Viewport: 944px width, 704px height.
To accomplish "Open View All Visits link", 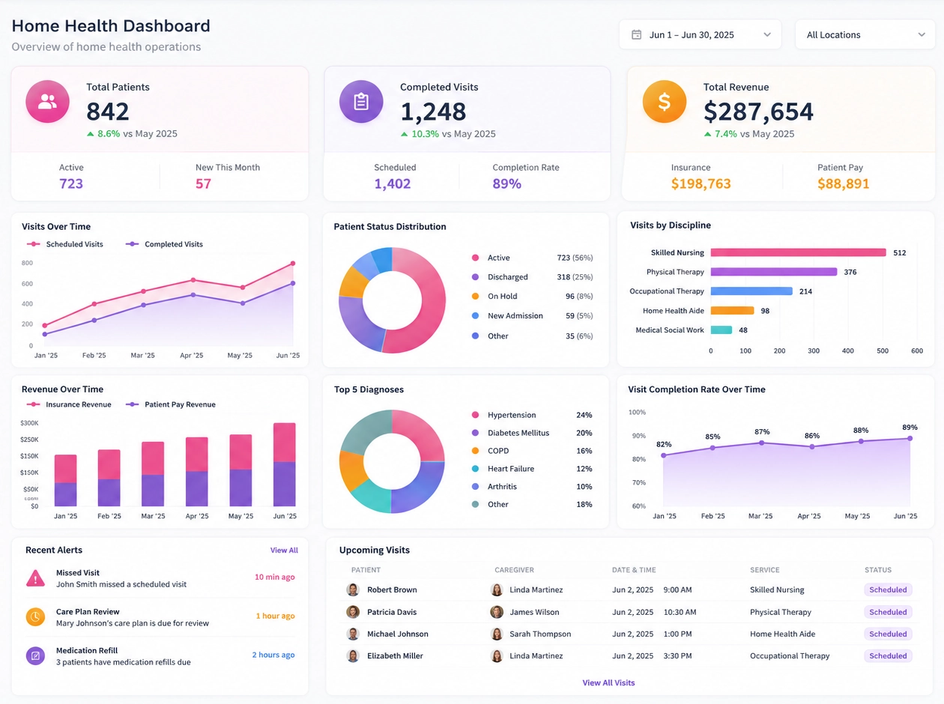I will click(608, 683).
